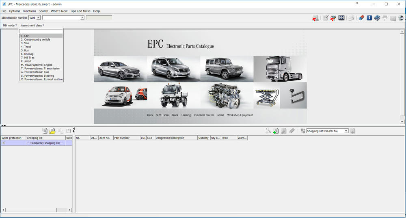Select '6. Unimog' assortment class

pyautogui.click(x=41, y=54)
